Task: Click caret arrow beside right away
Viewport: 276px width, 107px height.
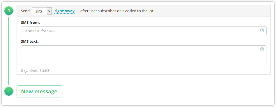Action: [77, 11]
